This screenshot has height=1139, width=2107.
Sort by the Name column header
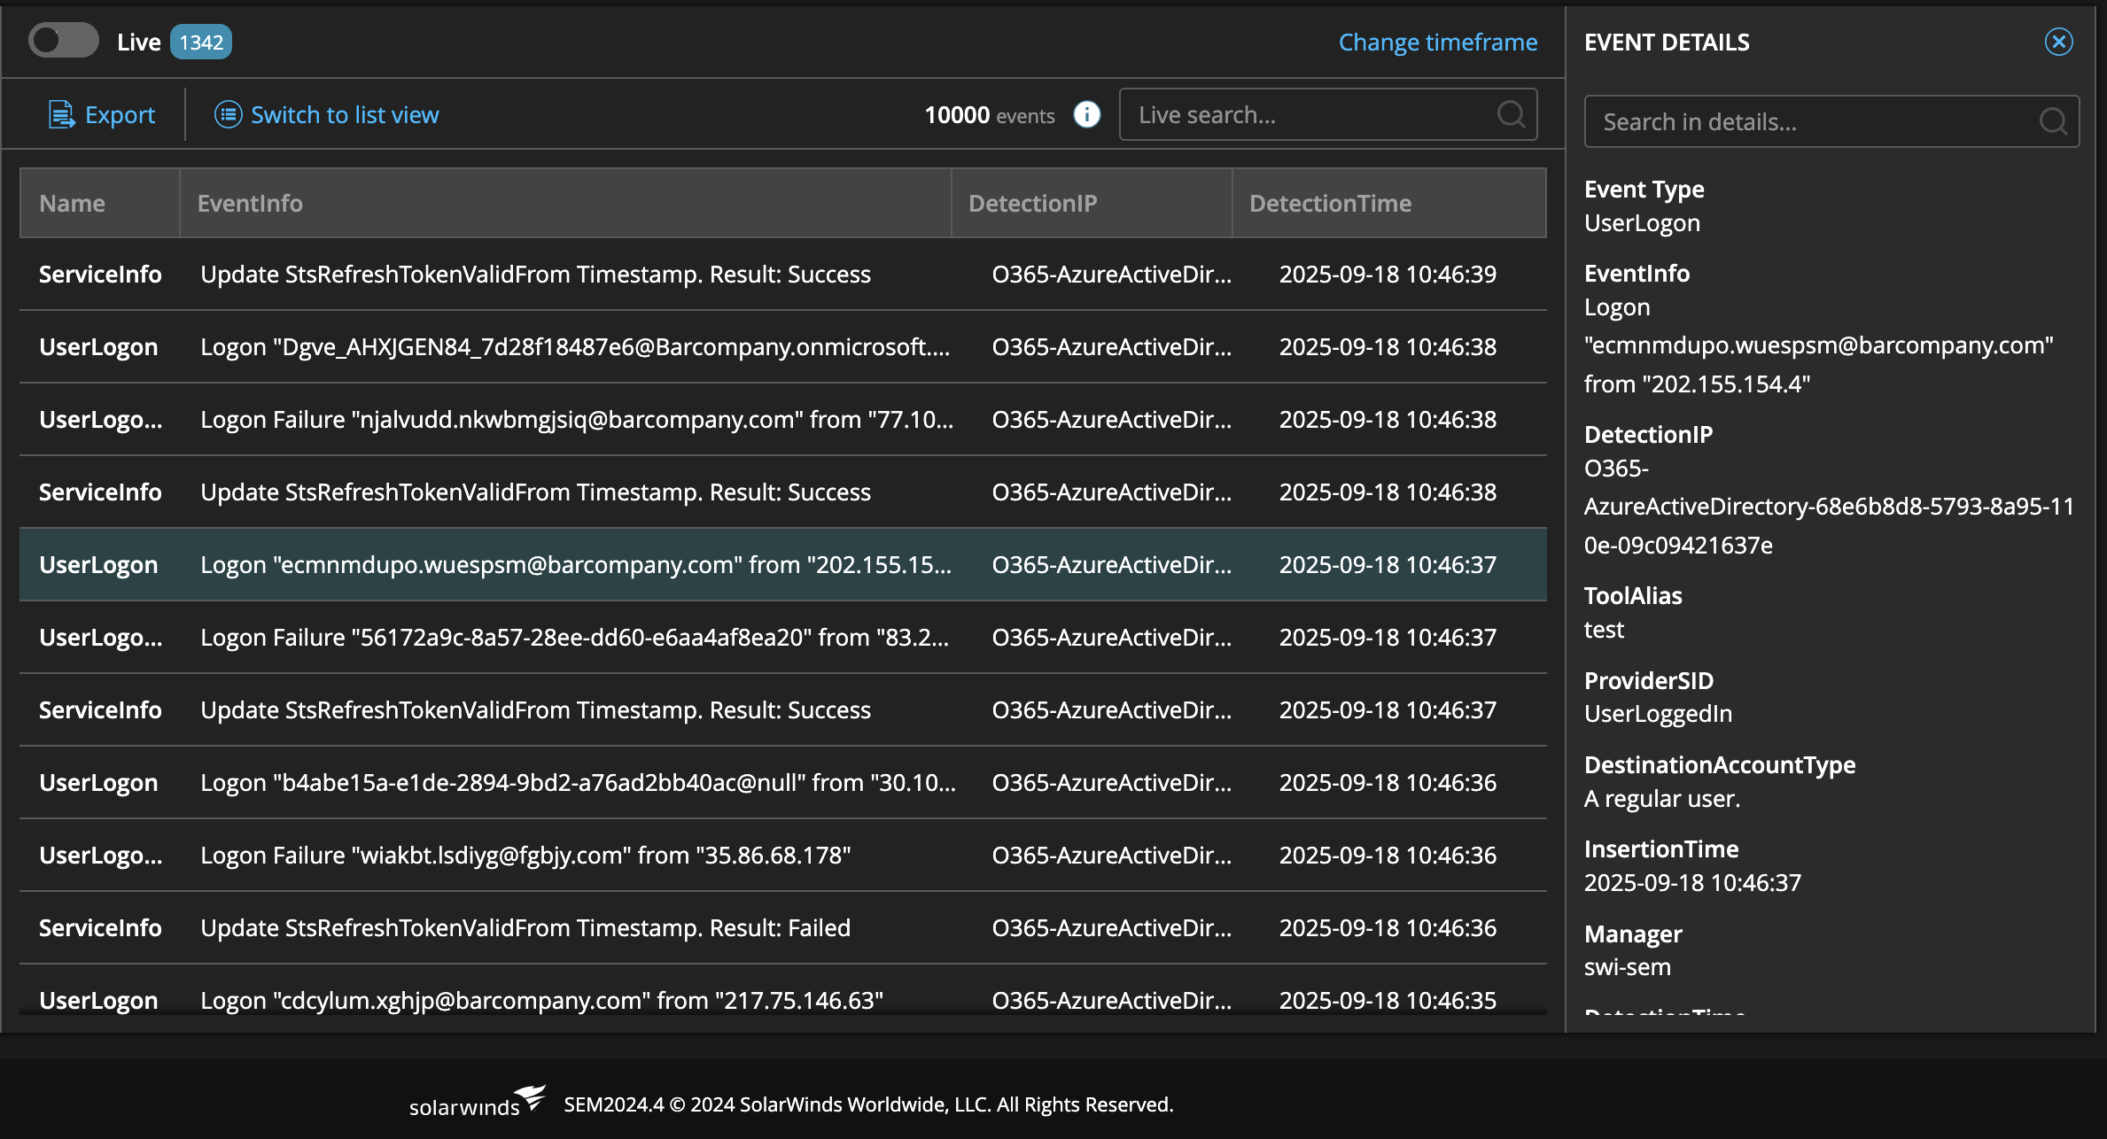click(x=73, y=204)
